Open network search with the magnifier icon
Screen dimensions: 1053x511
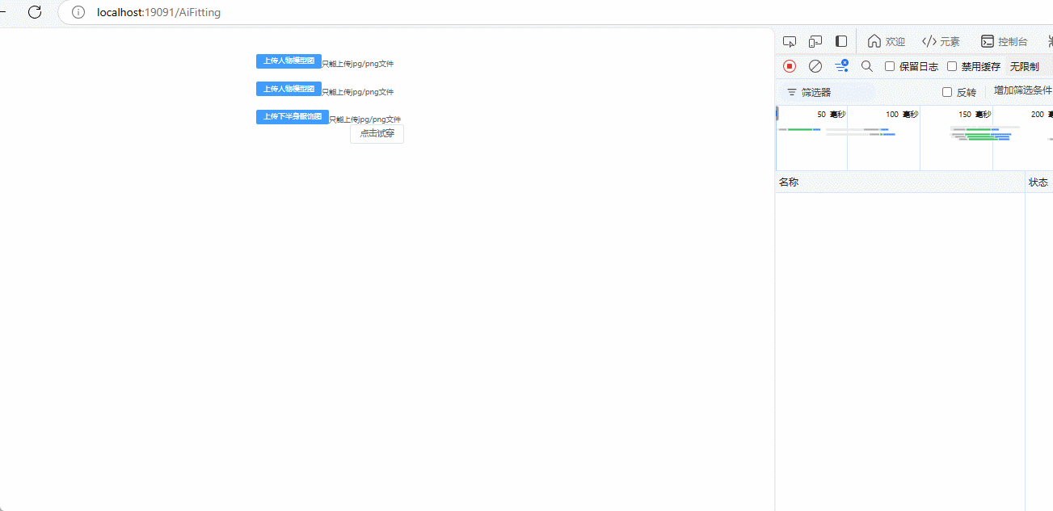[867, 66]
